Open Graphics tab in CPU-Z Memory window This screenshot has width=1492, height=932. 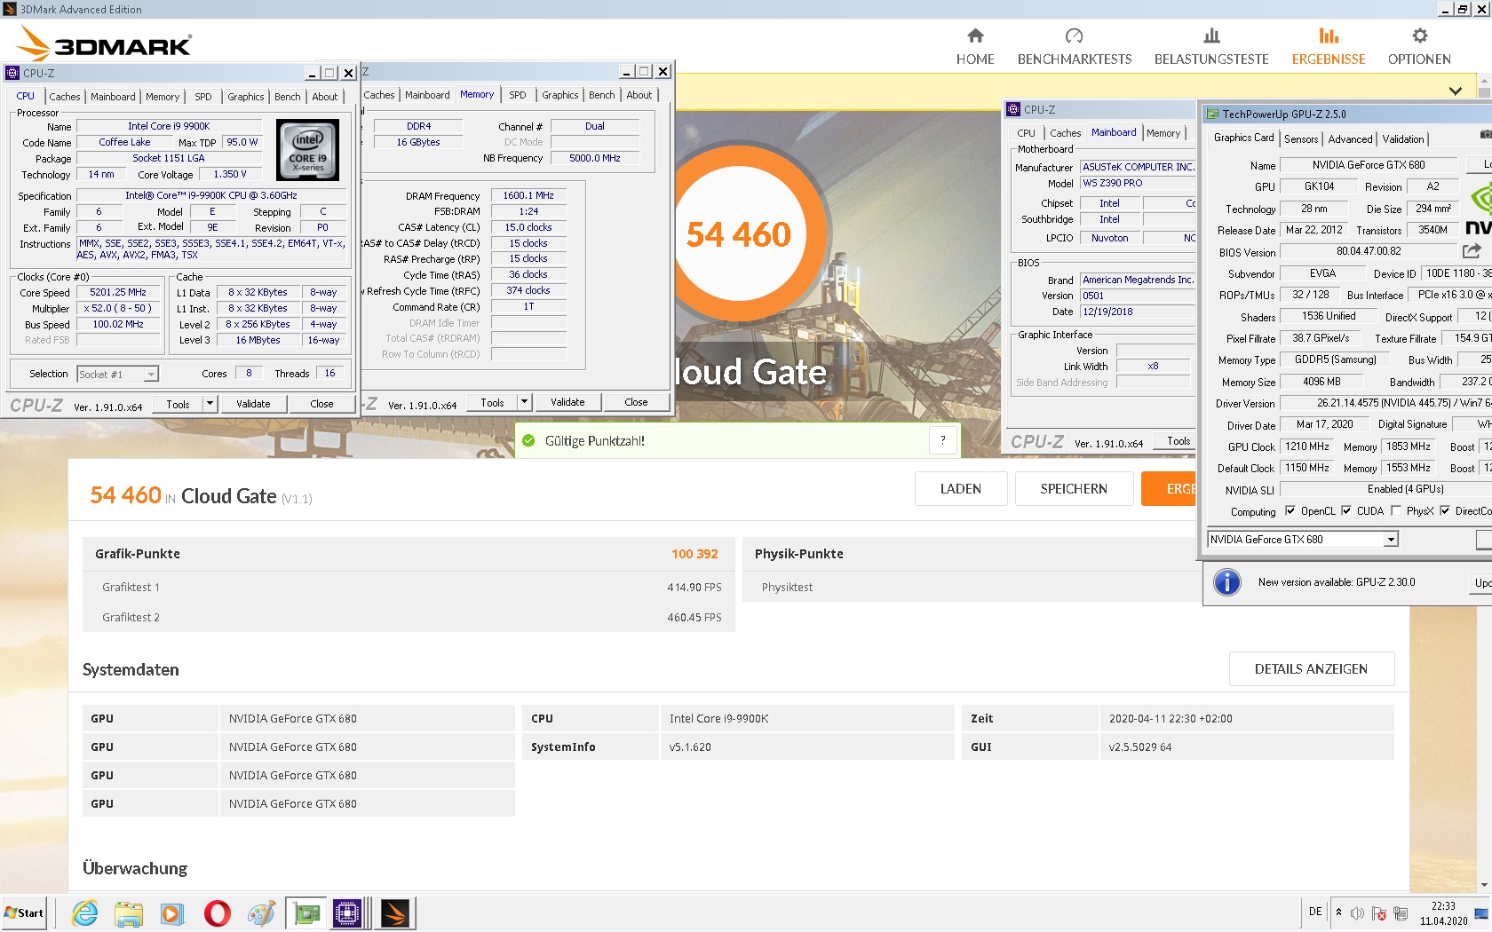pyautogui.click(x=560, y=95)
